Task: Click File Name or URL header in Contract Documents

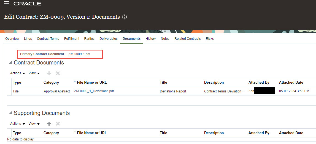Action: (x=92, y=83)
